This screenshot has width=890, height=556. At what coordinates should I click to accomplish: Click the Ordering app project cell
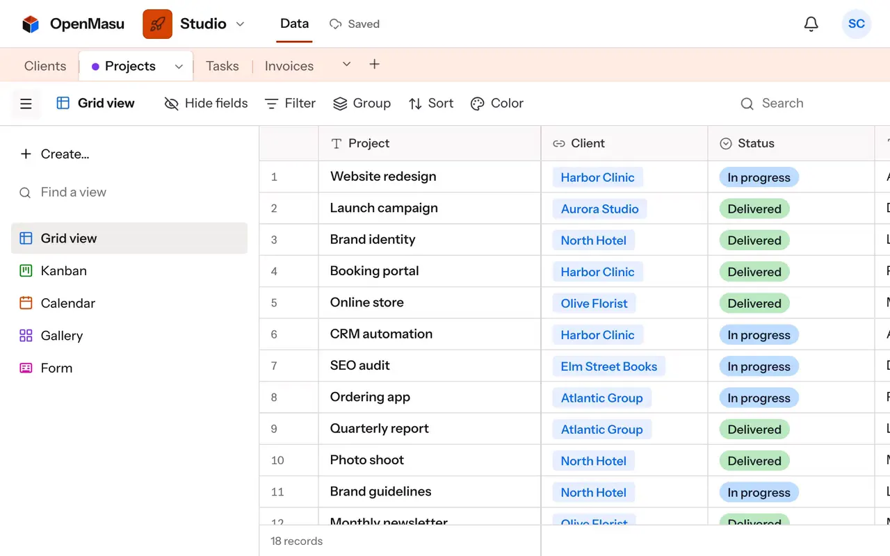pyautogui.click(x=430, y=398)
